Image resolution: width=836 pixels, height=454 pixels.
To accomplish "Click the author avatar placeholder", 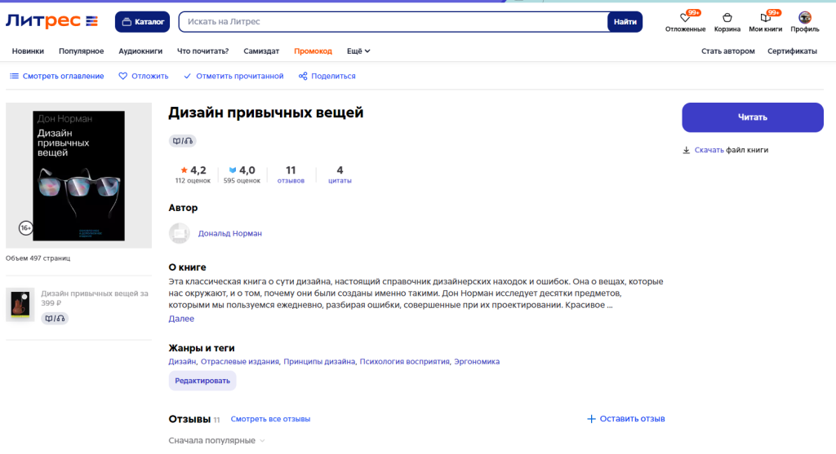I will [180, 233].
